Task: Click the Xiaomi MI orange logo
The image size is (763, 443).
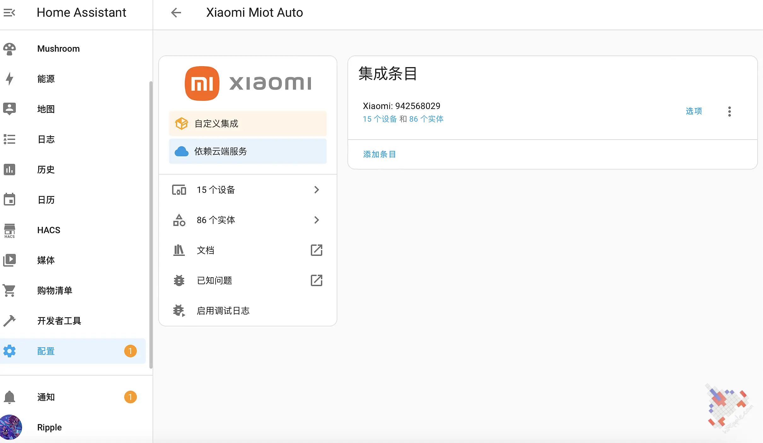Action: pos(202,83)
